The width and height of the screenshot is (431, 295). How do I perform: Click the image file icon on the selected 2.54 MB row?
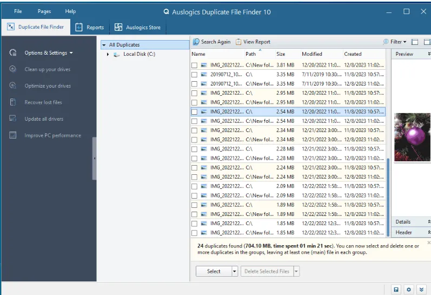pos(204,112)
